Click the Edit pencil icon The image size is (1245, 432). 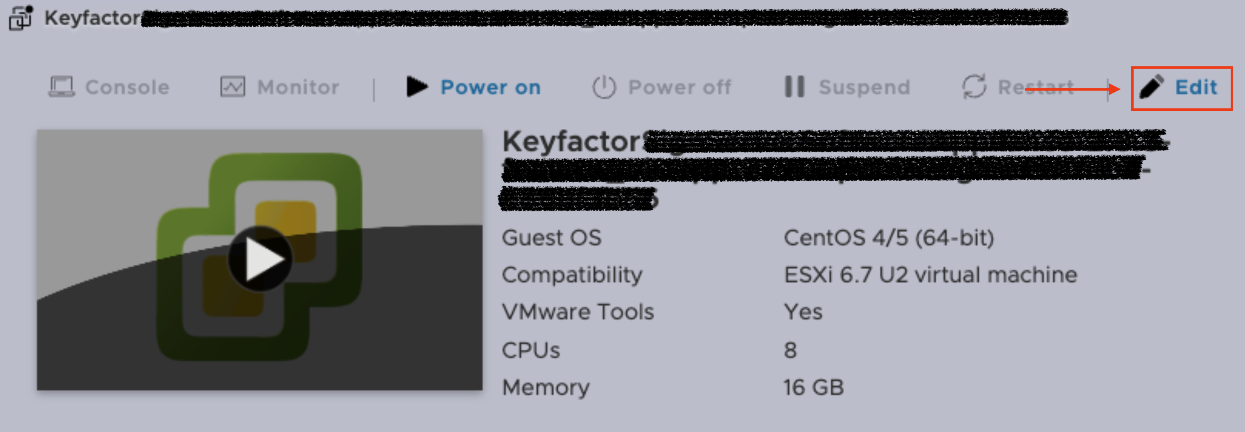pyautogui.click(x=1152, y=87)
